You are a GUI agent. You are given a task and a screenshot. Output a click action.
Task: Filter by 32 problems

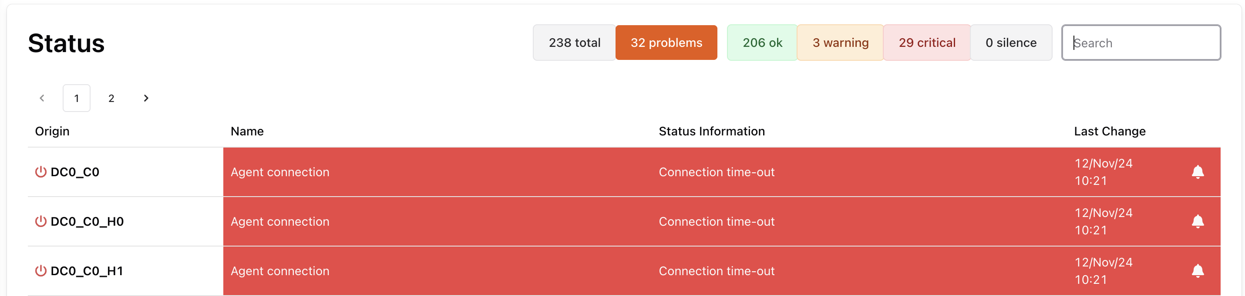(666, 43)
